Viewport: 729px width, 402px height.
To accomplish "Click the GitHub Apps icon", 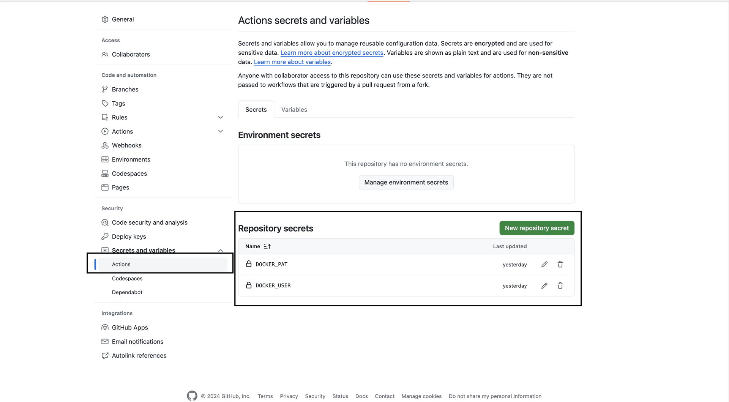I will [x=105, y=327].
